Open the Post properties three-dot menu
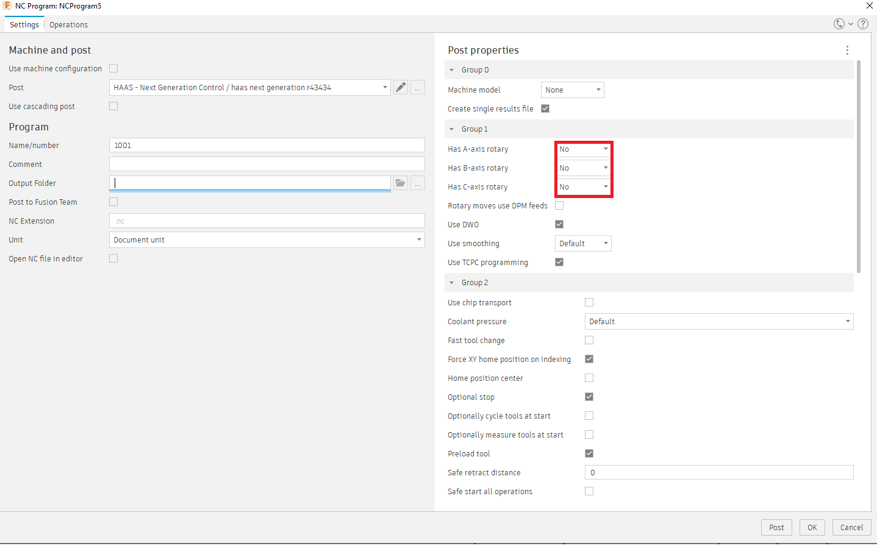Screen dimensions: 877x546 pos(847,51)
